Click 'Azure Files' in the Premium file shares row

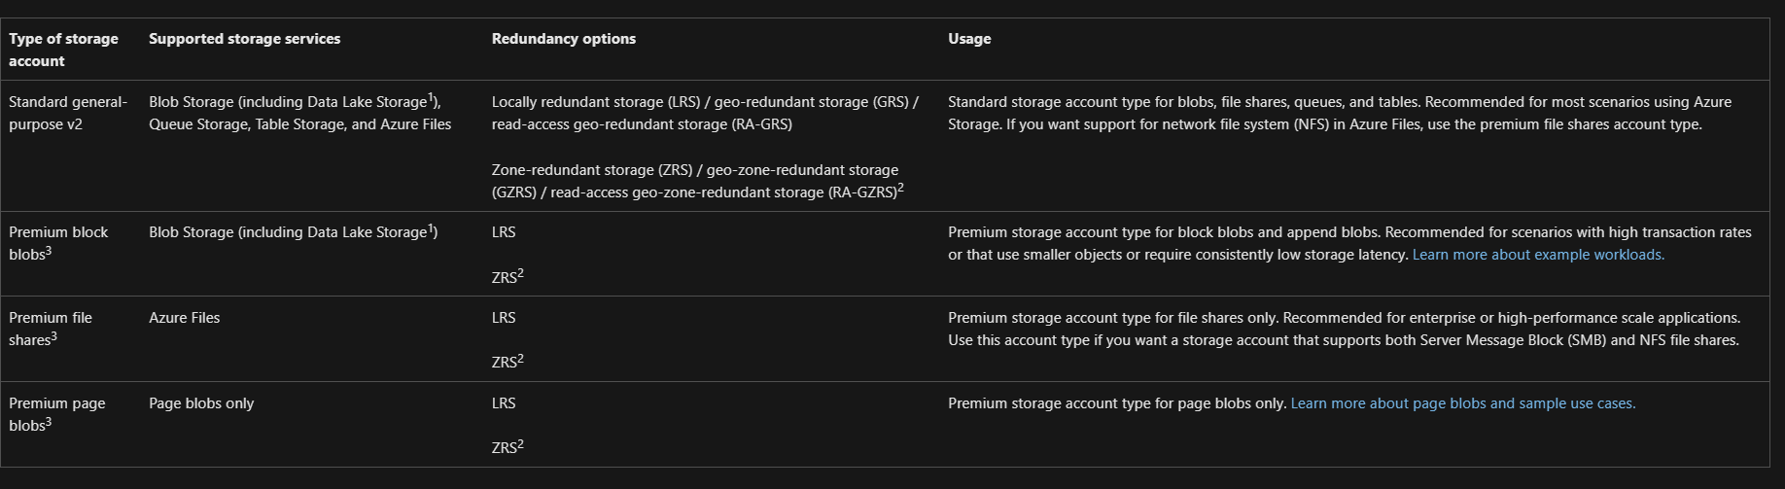click(x=184, y=318)
